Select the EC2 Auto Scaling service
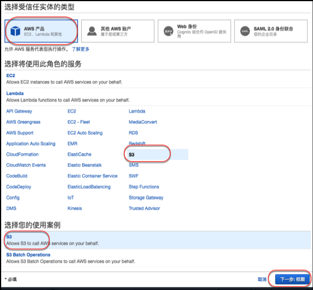The image size is (313, 290). [85, 133]
